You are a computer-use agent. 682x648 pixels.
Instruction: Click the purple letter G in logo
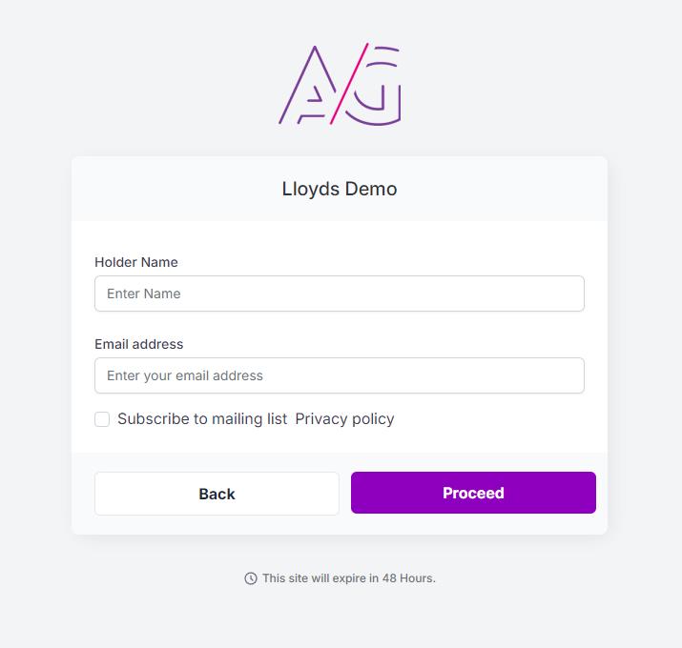374,86
